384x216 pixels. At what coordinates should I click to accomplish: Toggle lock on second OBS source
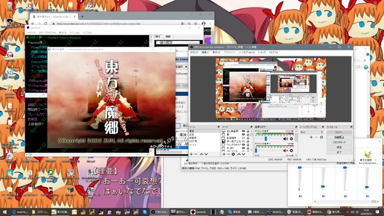(248, 134)
